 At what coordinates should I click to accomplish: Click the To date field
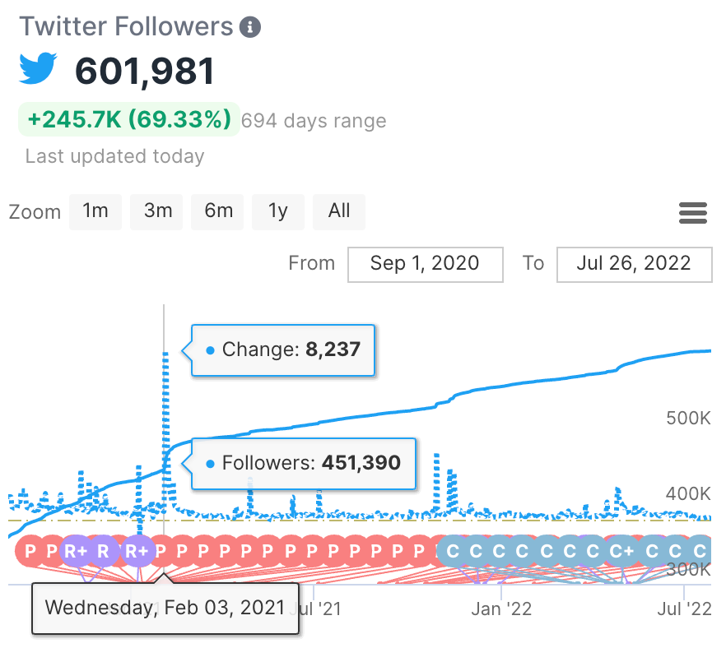(634, 264)
